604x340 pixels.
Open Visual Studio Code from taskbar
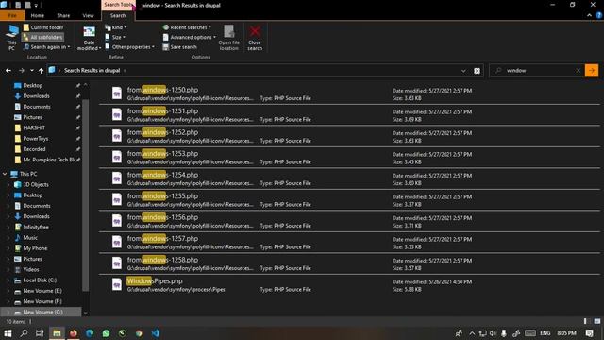tap(155, 333)
